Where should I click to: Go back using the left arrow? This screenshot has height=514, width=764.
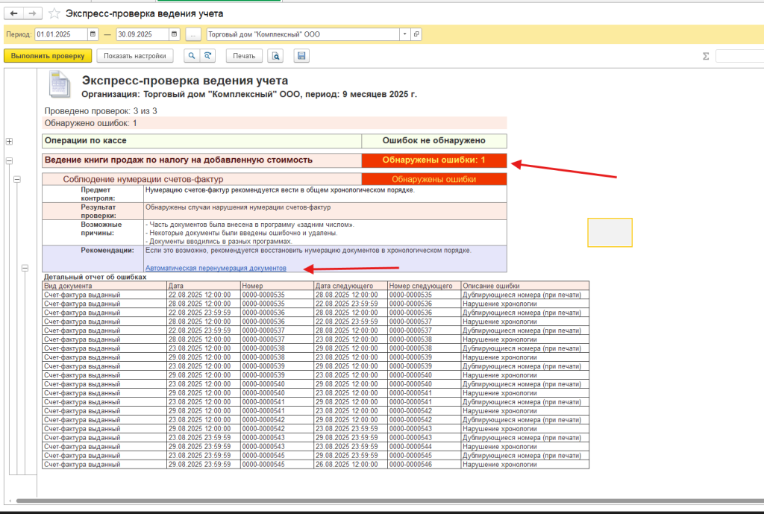(x=13, y=13)
